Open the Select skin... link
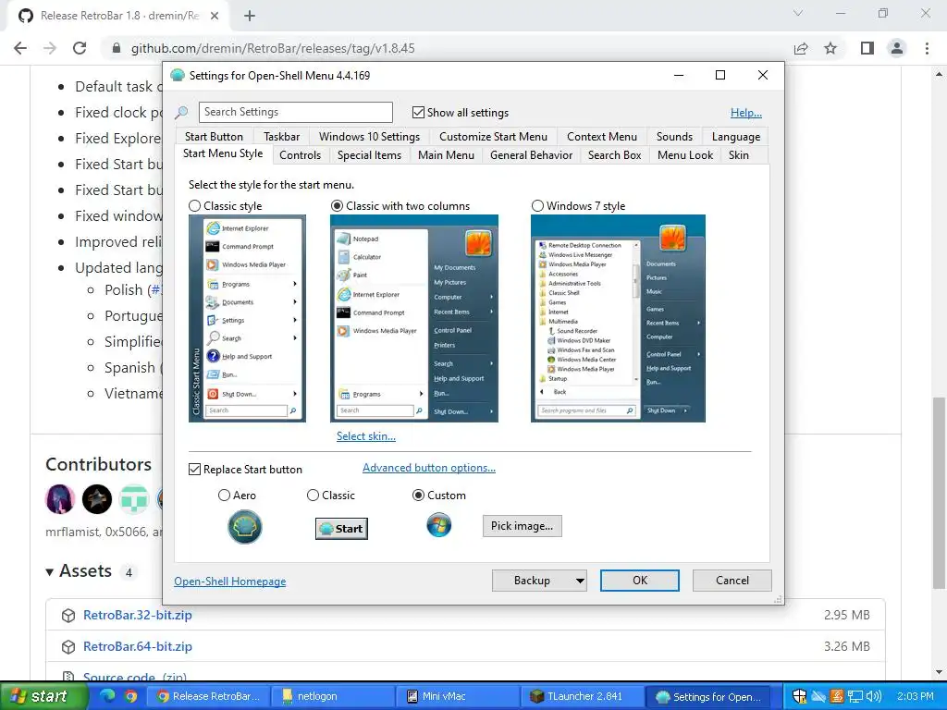The width and height of the screenshot is (947, 710). click(x=366, y=436)
